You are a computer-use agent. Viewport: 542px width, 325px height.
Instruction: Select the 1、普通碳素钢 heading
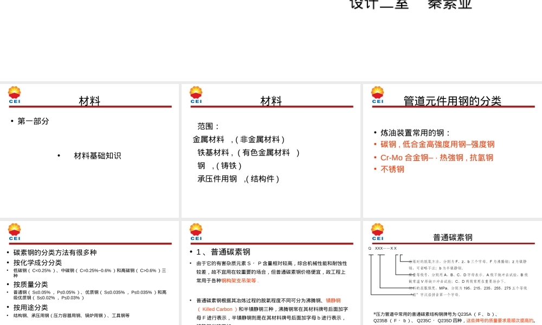point(223,252)
